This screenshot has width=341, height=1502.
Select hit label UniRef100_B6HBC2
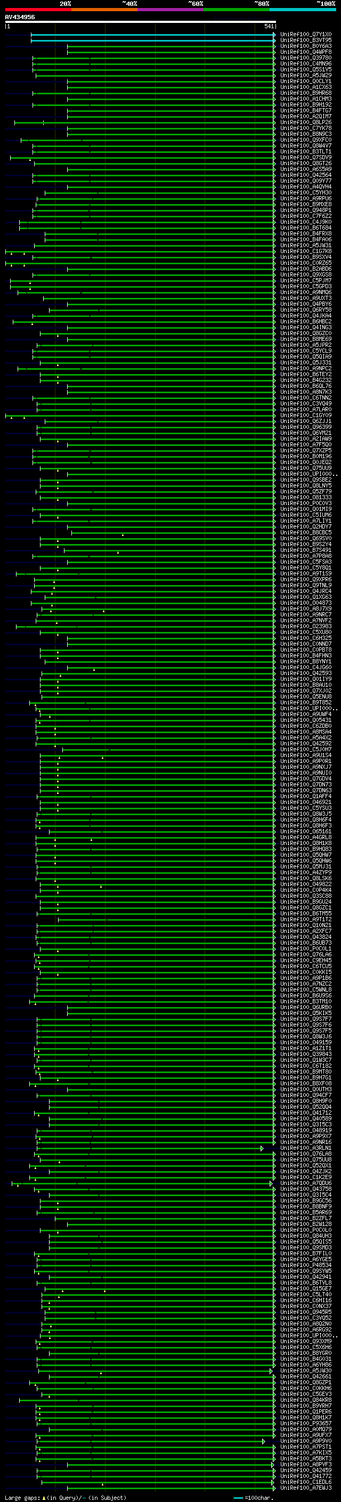(306, 321)
